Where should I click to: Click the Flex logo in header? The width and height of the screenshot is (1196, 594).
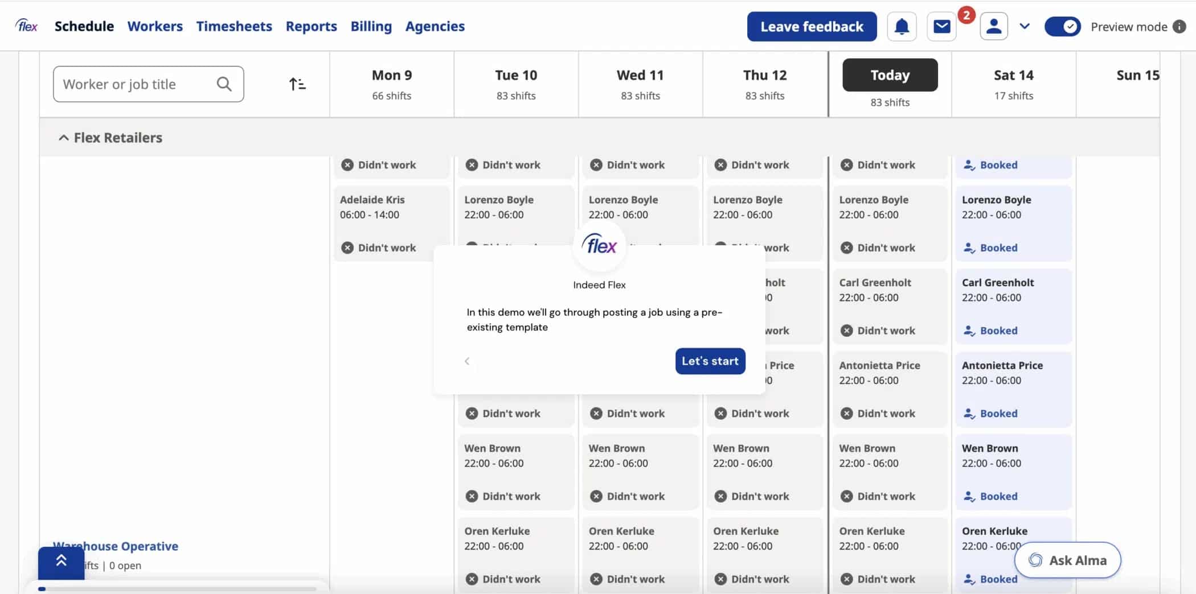27,26
